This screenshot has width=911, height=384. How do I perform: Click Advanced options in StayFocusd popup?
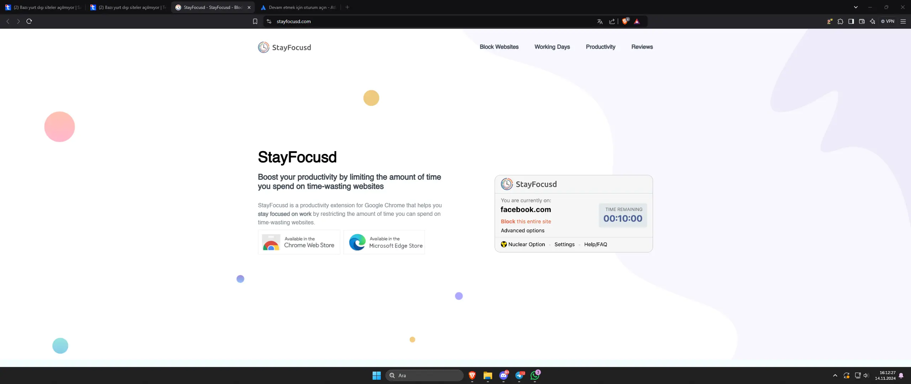click(x=522, y=230)
